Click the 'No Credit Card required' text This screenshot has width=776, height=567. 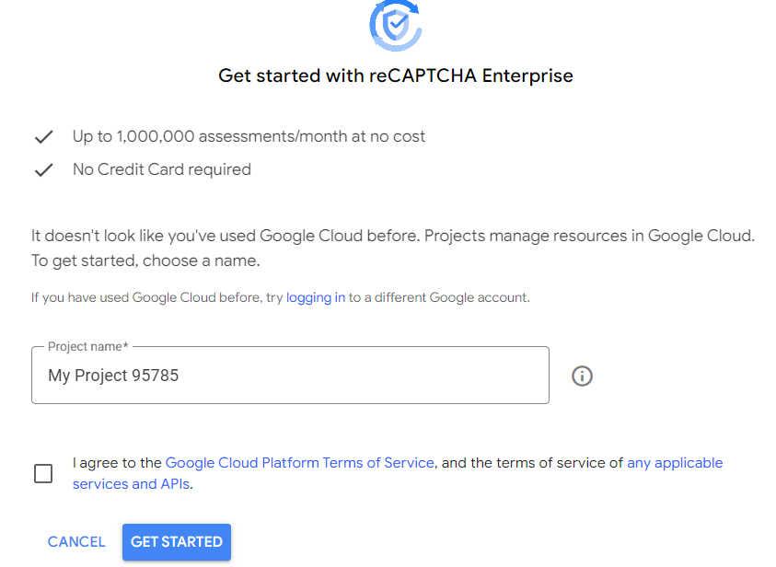point(162,169)
